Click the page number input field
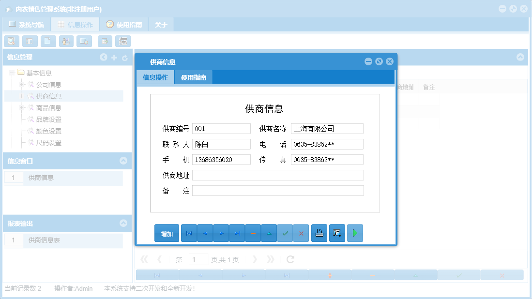Screen dimensions: 532x299 coord(198,259)
